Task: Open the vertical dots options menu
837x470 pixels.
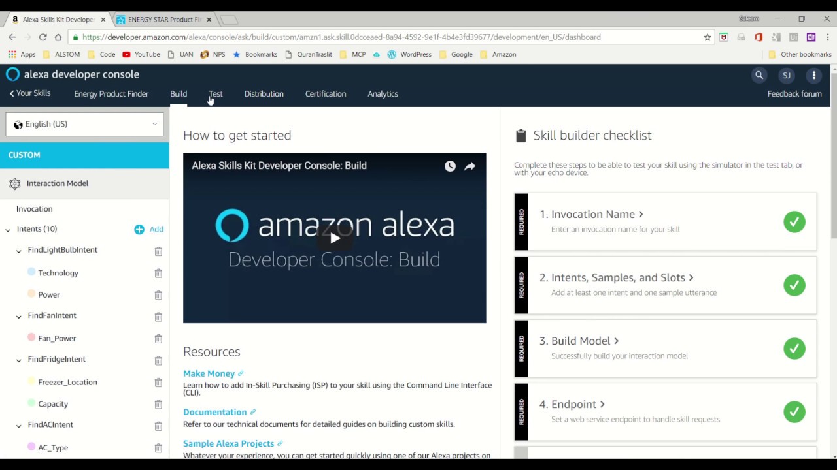Action: 814,75
